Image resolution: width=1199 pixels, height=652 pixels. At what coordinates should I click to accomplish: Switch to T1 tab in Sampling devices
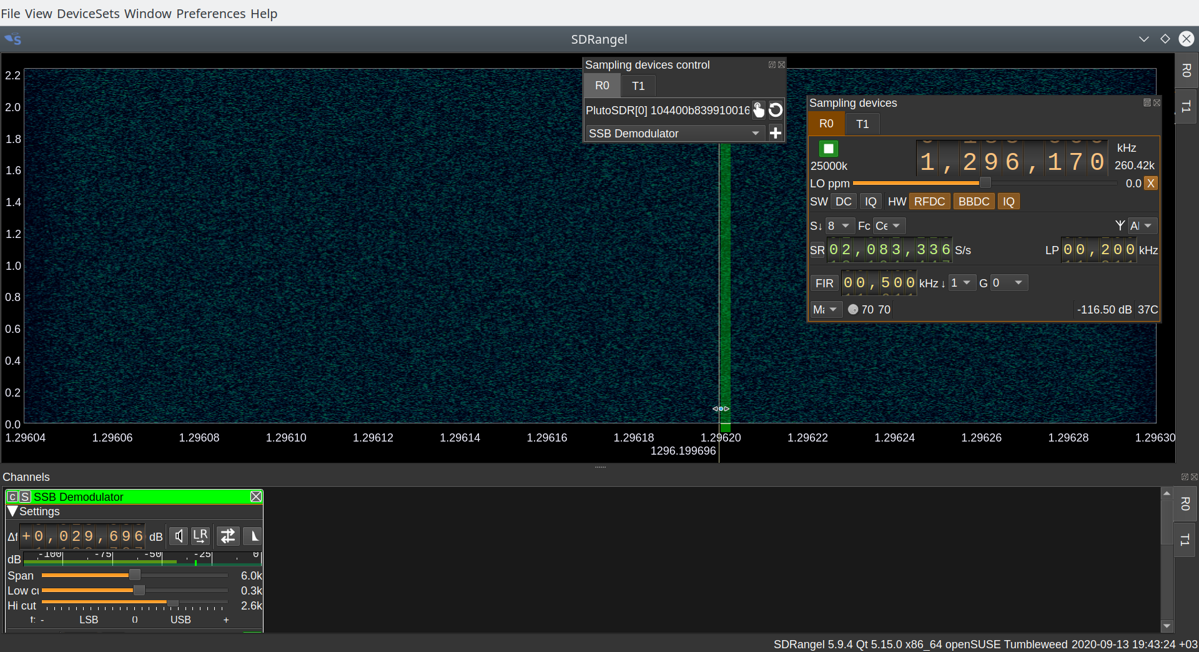pos(862,124)
